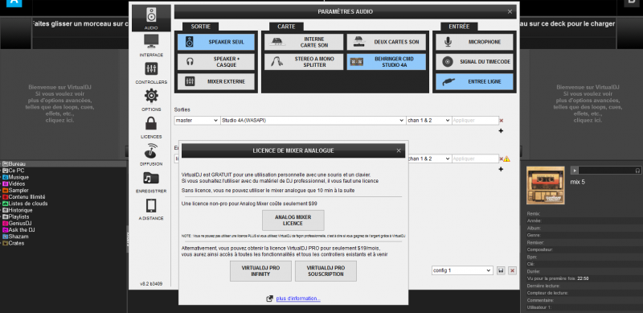Open the master output dropdown
This screenshot has height=313, width=643.
click(x=197, y=121)
